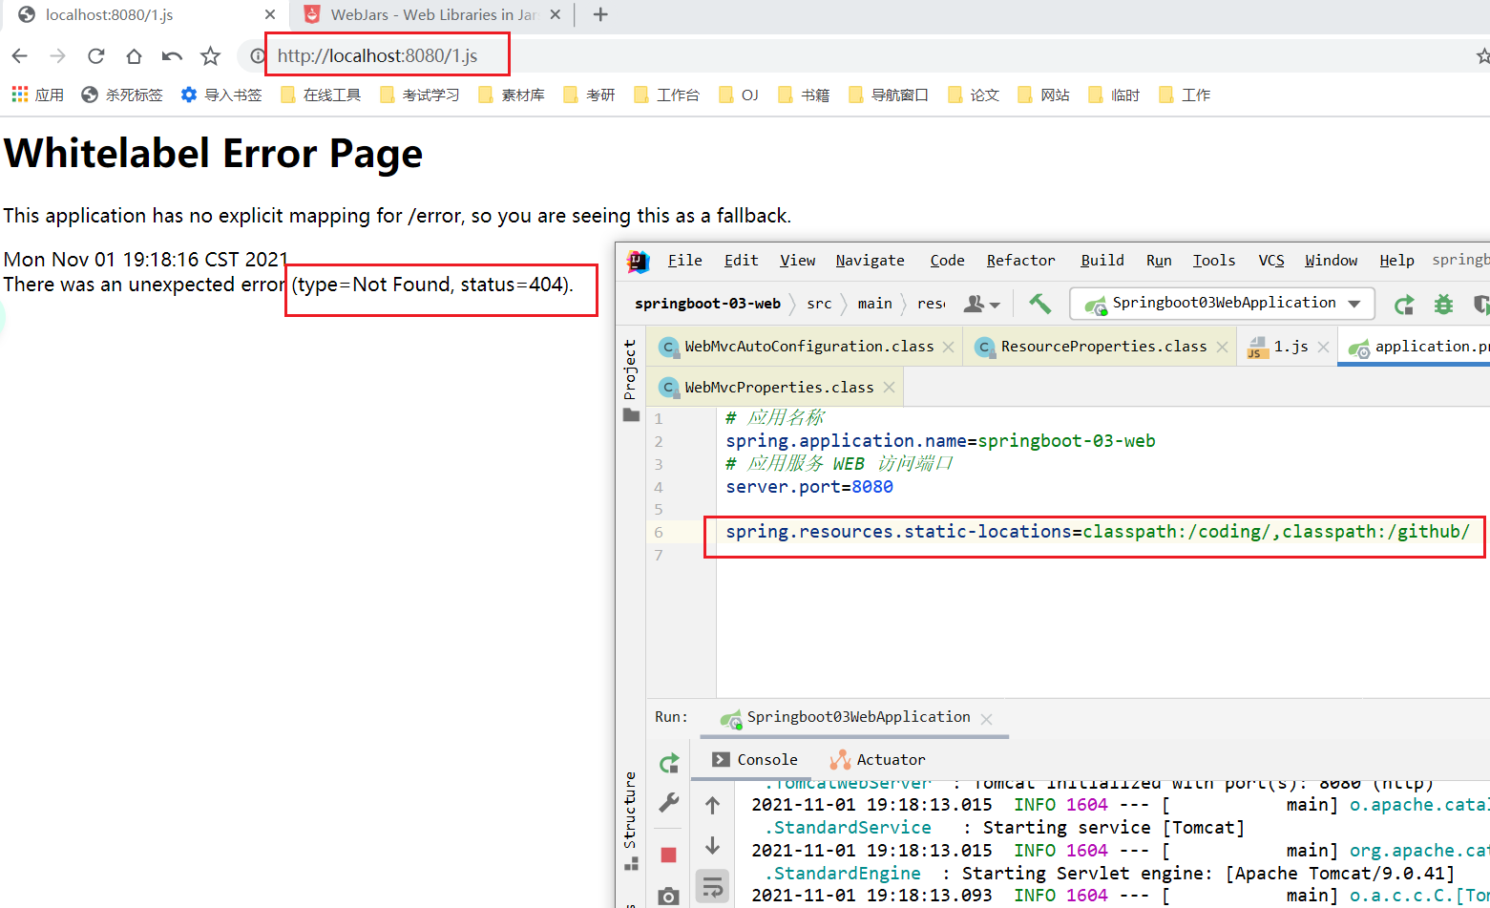Click the Debug bug icon
1490x908 pixels.
1443,305
